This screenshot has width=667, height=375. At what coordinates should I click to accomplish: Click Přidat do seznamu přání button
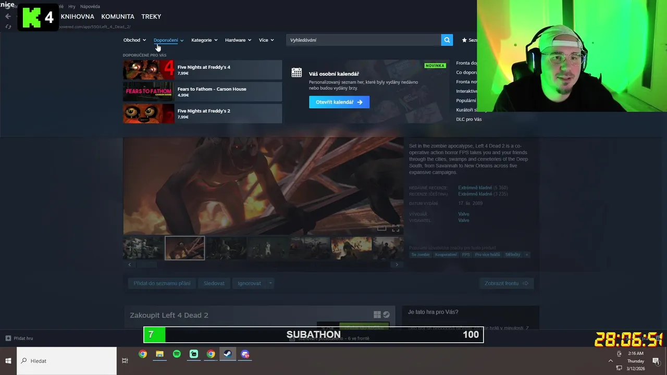162,283
